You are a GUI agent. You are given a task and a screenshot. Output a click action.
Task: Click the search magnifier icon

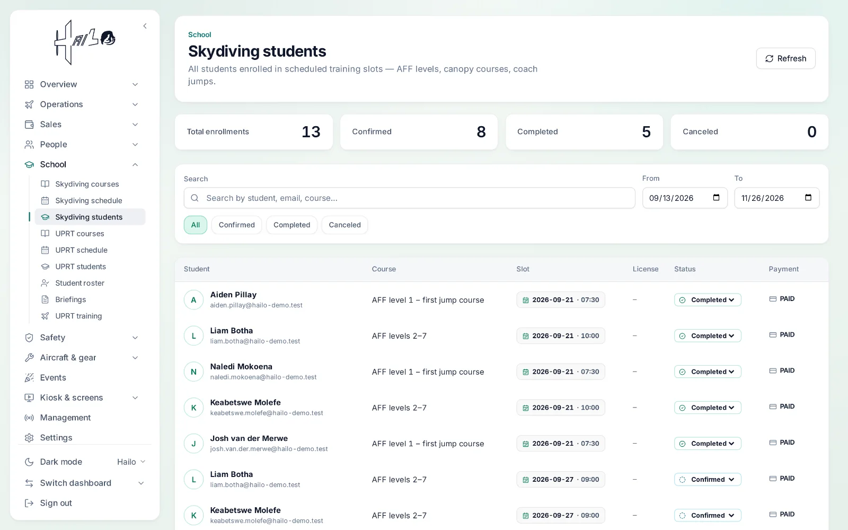[x=195, y=198]
